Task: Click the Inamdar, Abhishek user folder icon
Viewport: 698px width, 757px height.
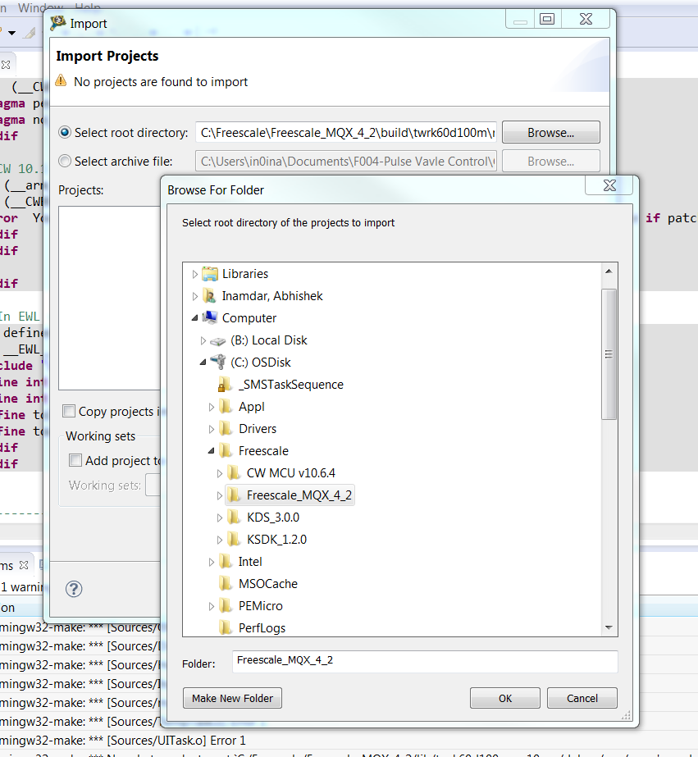Action: (209, 296)
